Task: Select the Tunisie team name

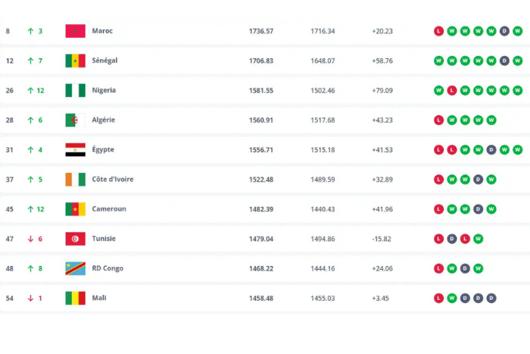Action: point(104,239)
